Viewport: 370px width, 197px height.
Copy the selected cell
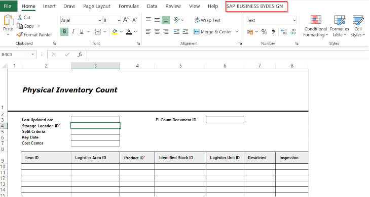pos(25,26)
